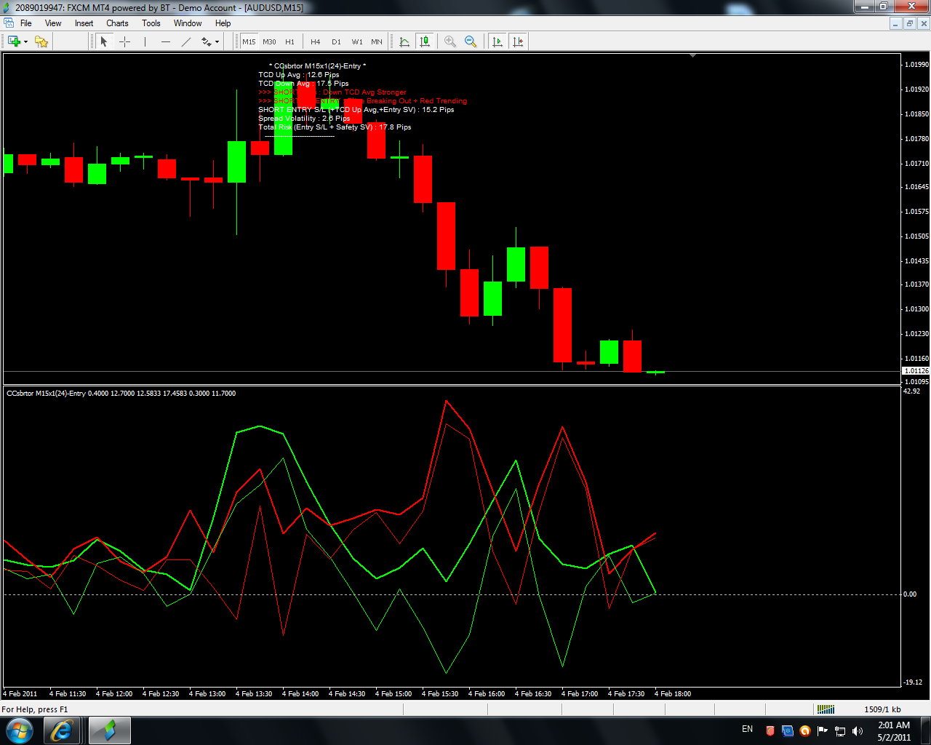Viewport: 931px width, 745px height.
Task: Expand the drawing shapes dropdown arrow
Action: click(217, 41)
